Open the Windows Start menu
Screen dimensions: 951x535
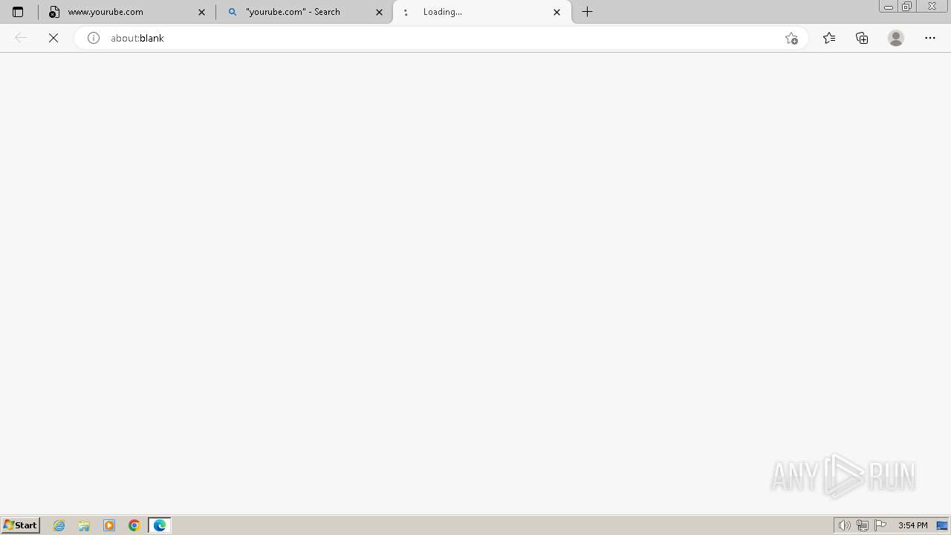[21, 525]
